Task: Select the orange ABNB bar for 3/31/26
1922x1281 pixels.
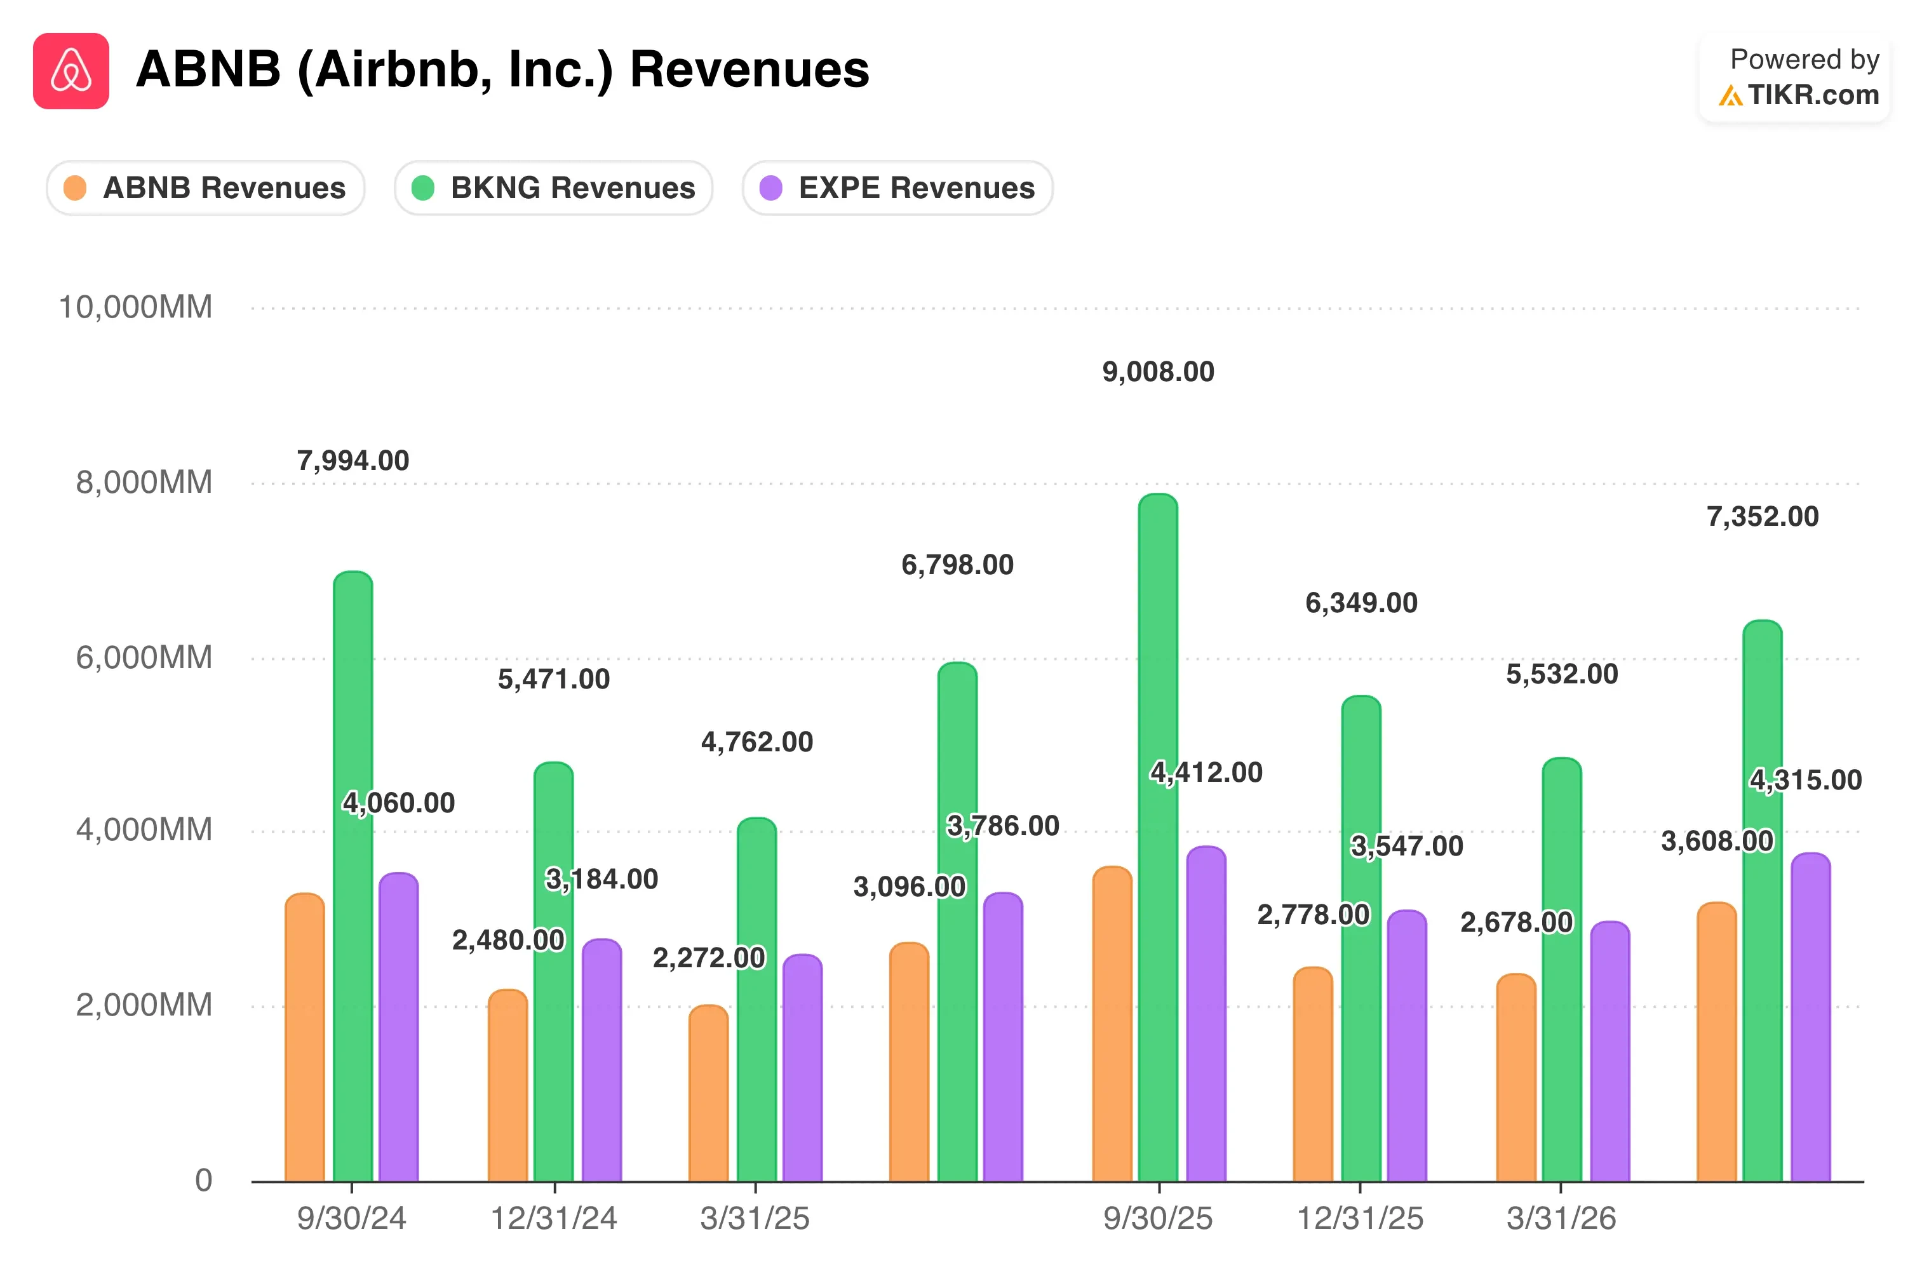Action: [x=1517, y=1078]
